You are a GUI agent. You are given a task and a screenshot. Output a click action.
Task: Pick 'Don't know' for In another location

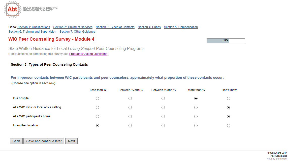point(229,126)
